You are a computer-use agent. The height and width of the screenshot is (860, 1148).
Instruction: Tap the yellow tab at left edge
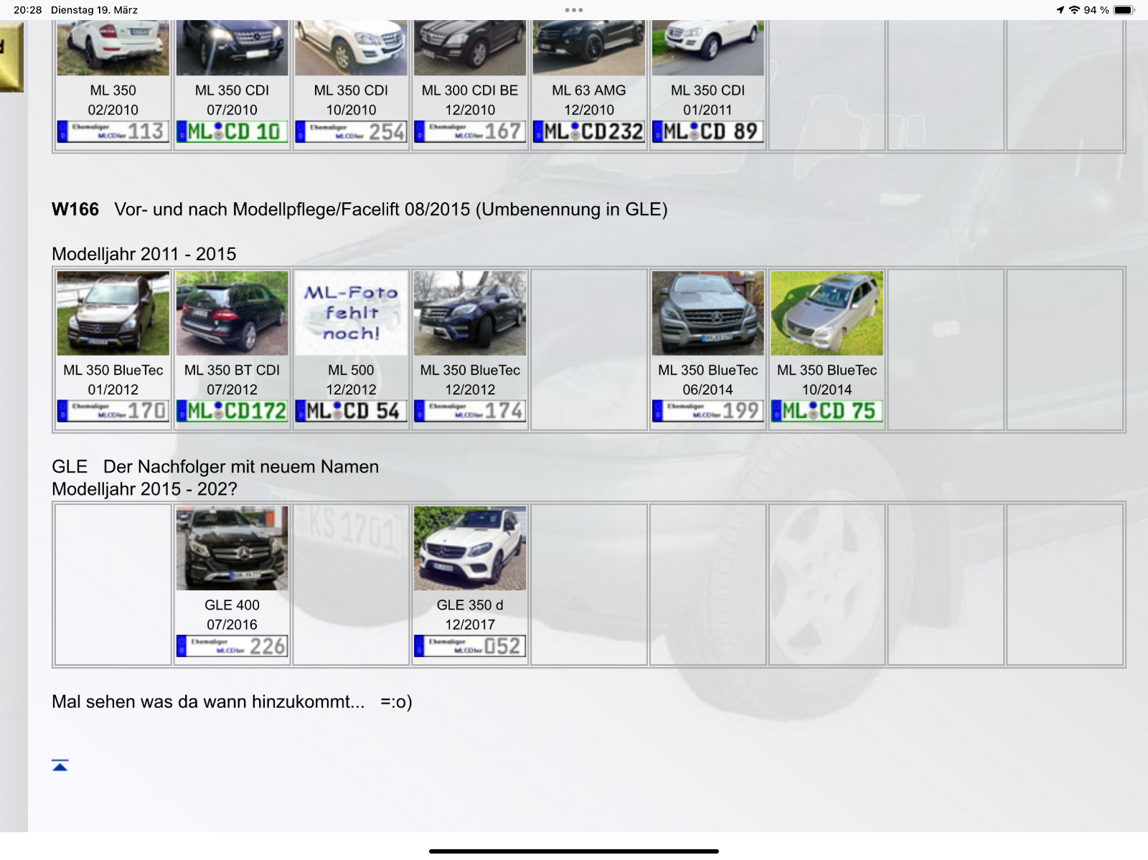(x=11, y=57)
